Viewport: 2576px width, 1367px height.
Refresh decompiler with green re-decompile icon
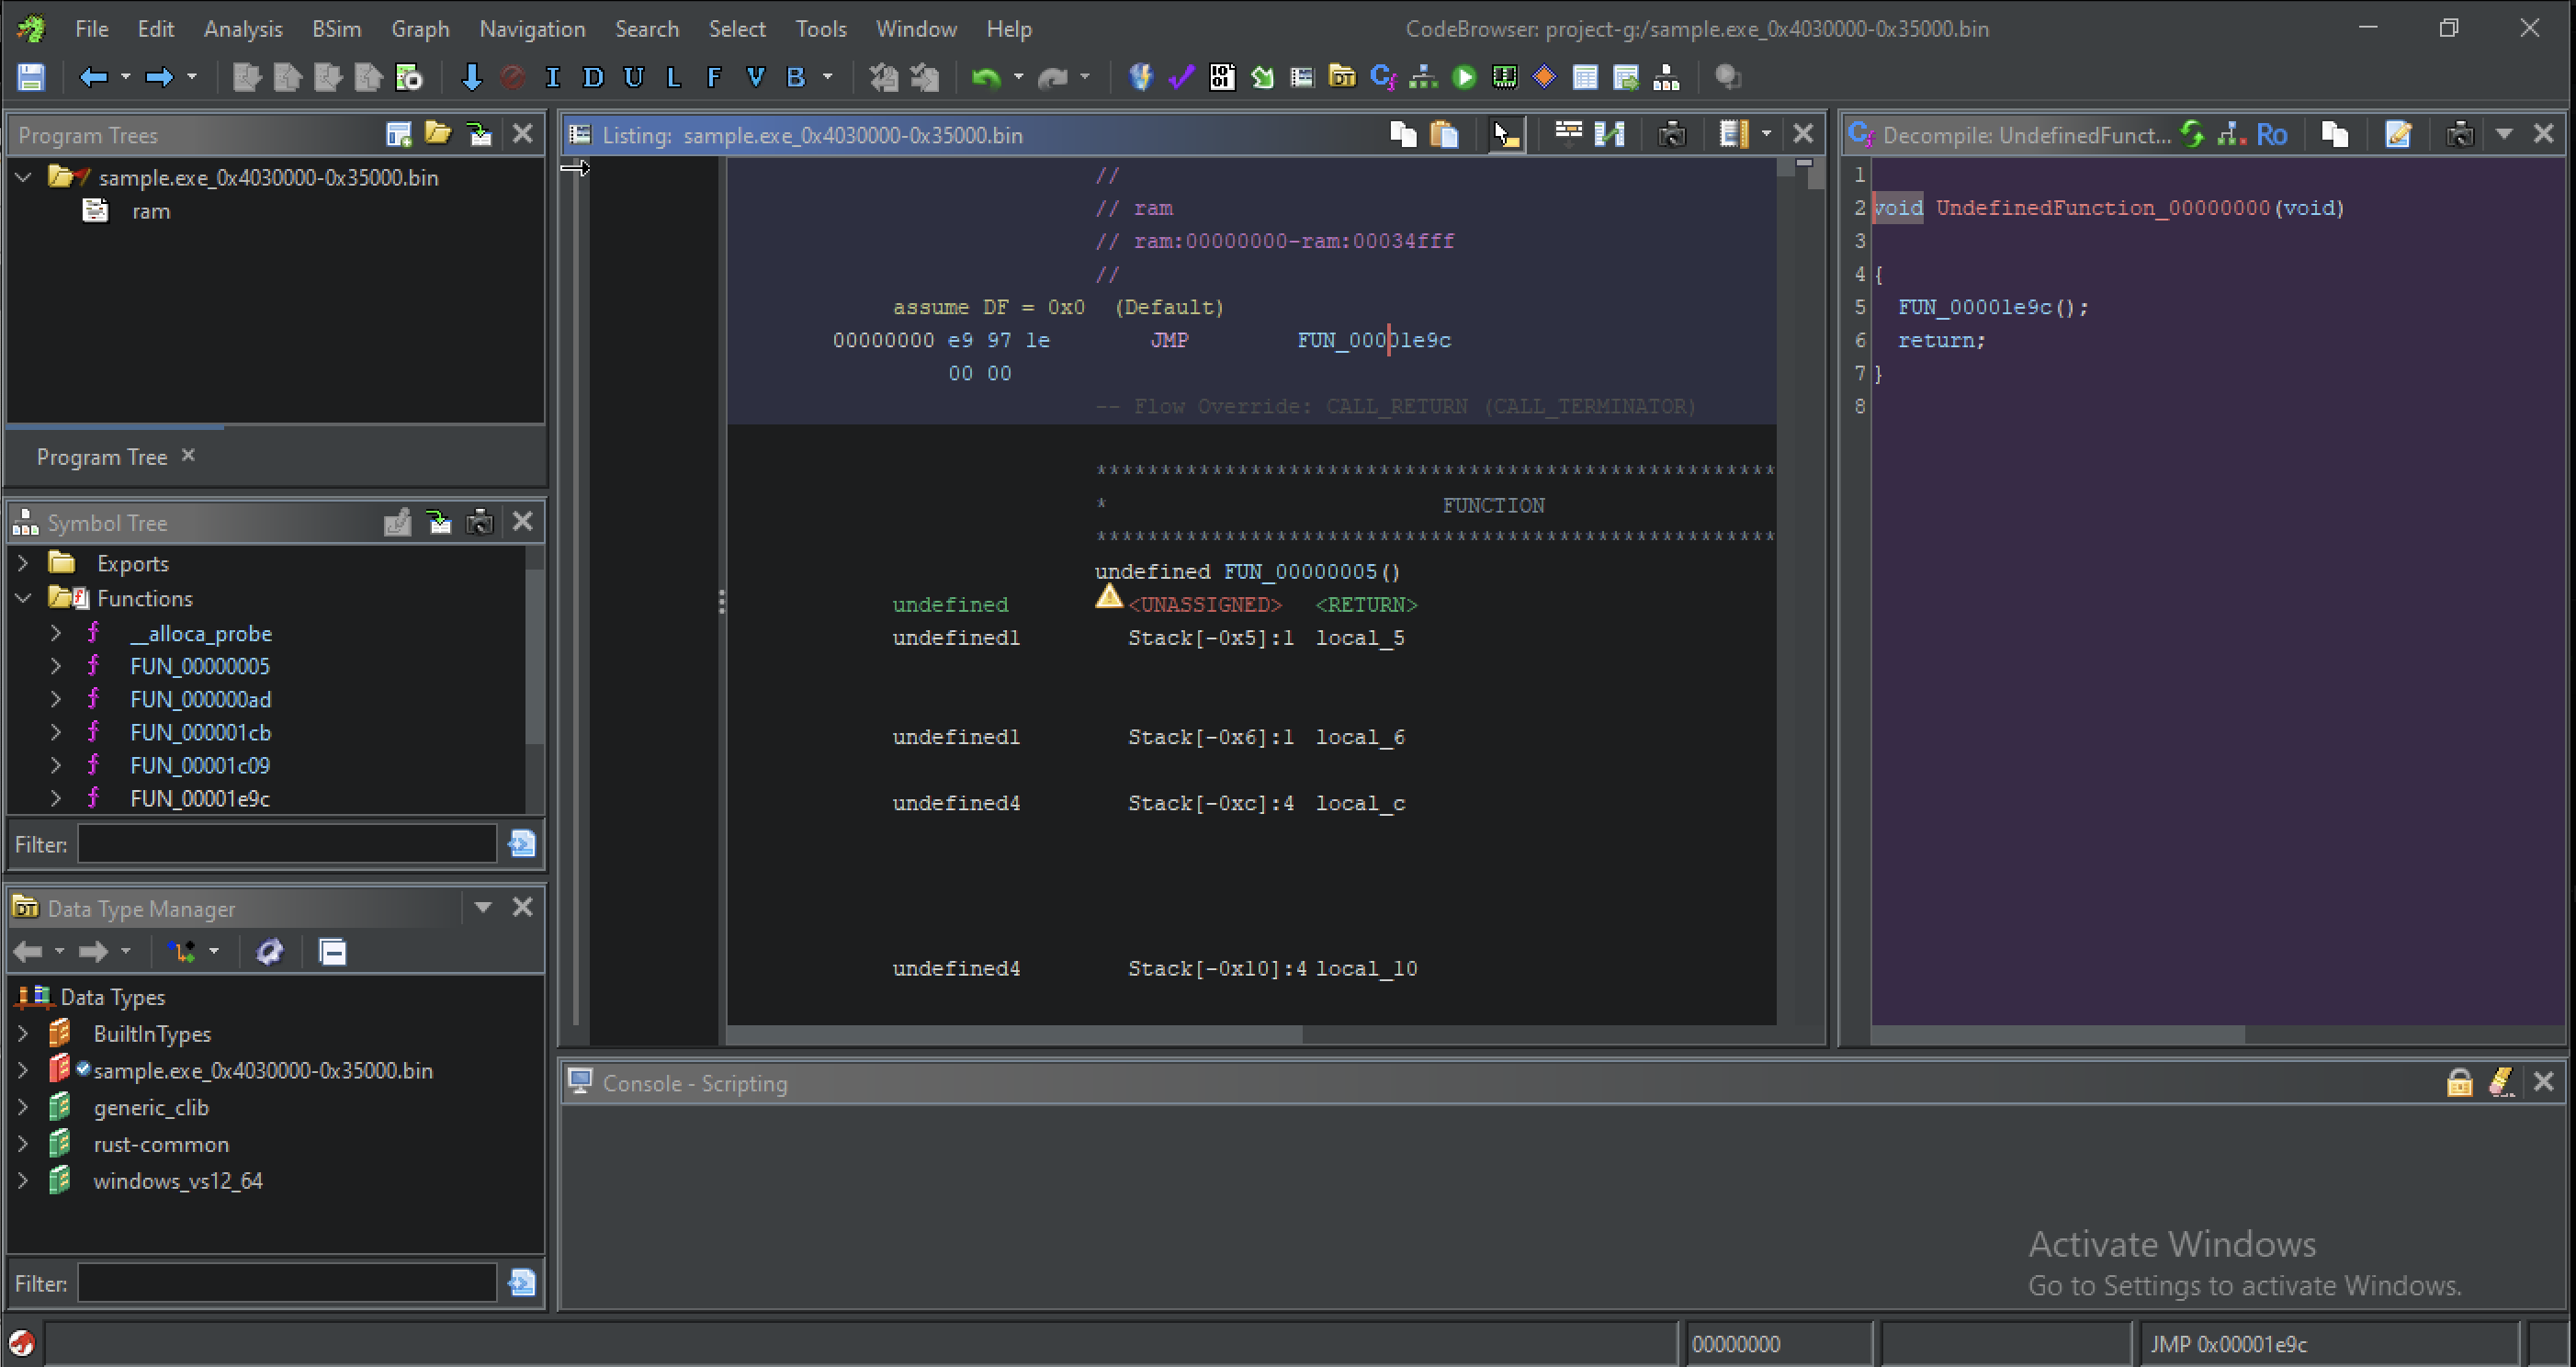pos(2192,134)
